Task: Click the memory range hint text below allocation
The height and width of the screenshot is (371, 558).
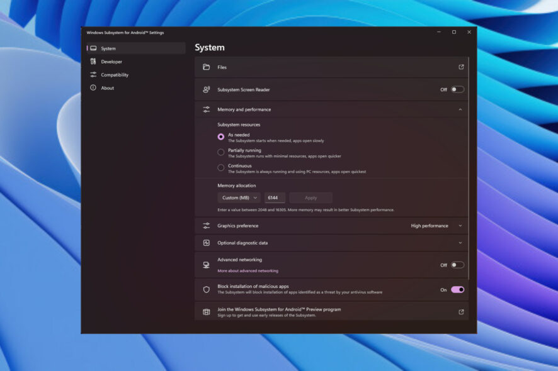Action: pyautogui.click(x=305, y=210)
